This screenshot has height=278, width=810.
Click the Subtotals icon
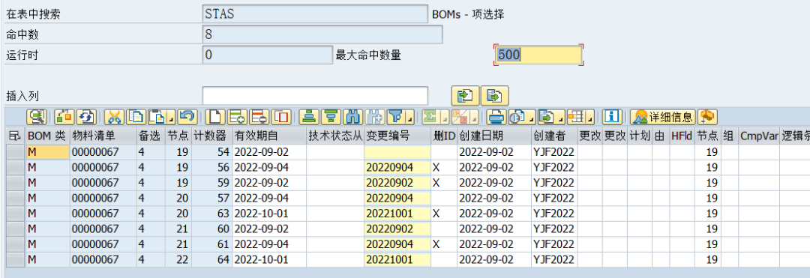coord(459,117)
